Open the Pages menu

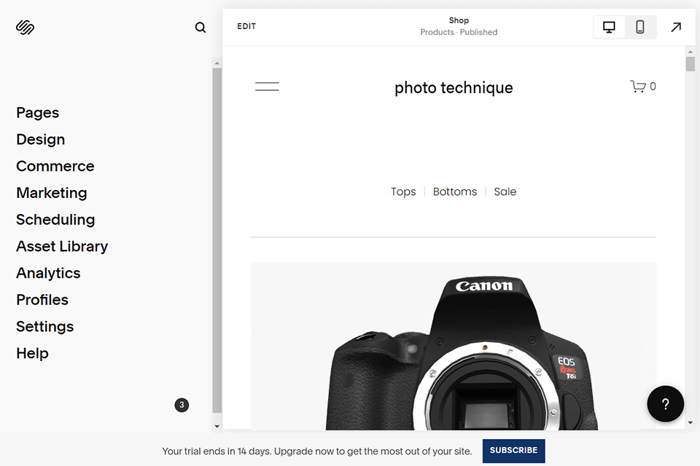(x=37, y=113)
